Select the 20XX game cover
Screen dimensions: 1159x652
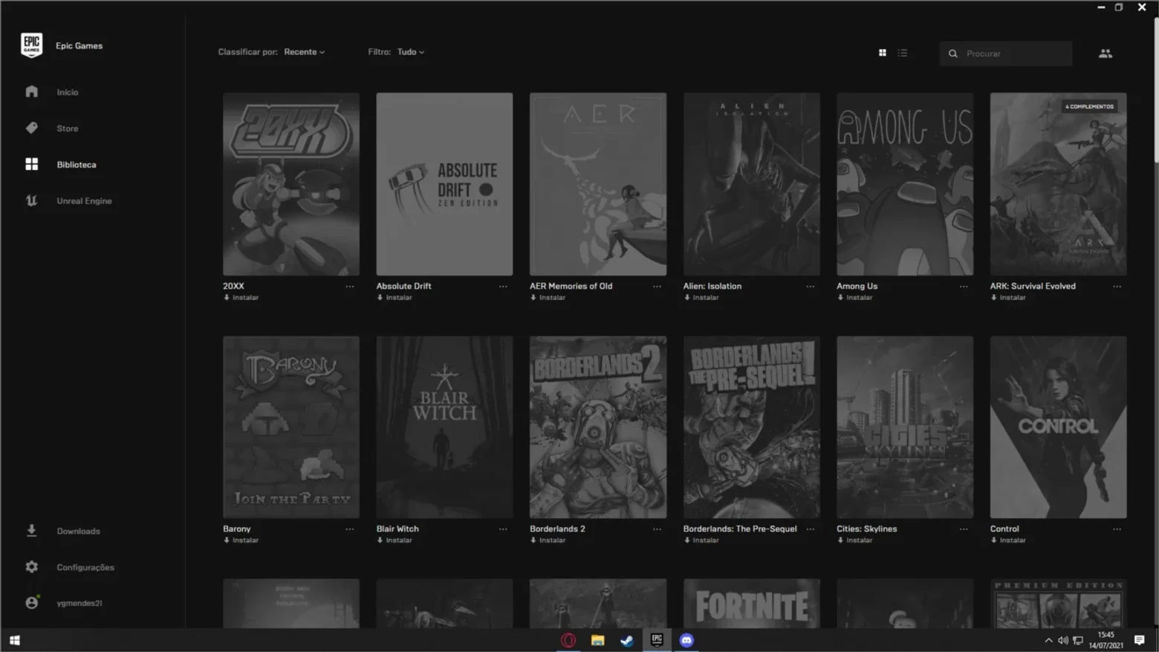291,184
